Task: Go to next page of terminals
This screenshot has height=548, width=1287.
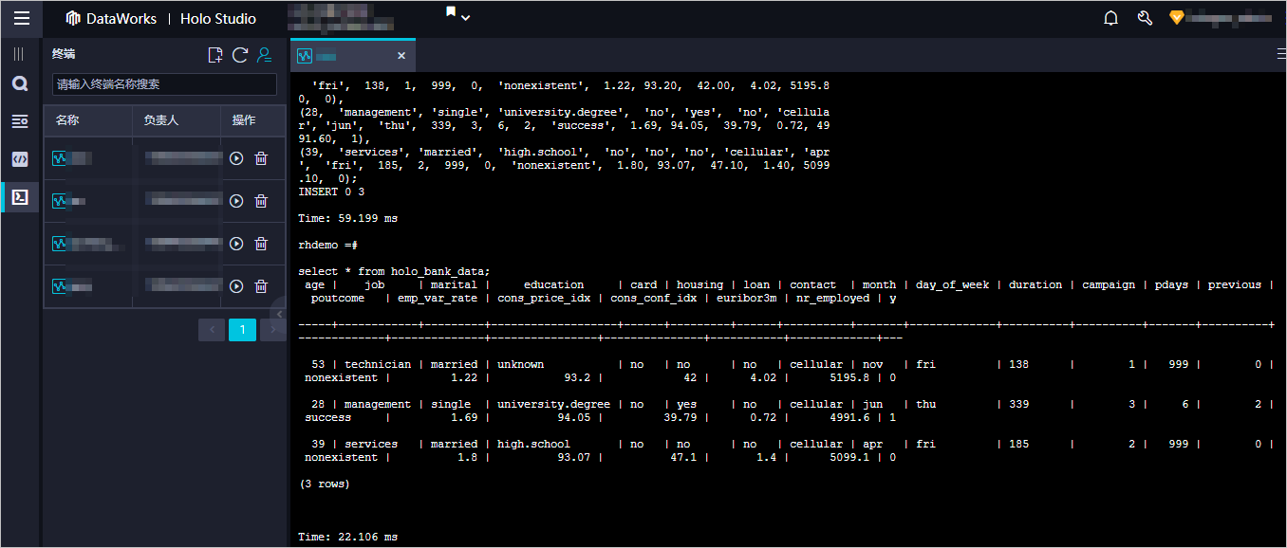Action: [272, 330]
